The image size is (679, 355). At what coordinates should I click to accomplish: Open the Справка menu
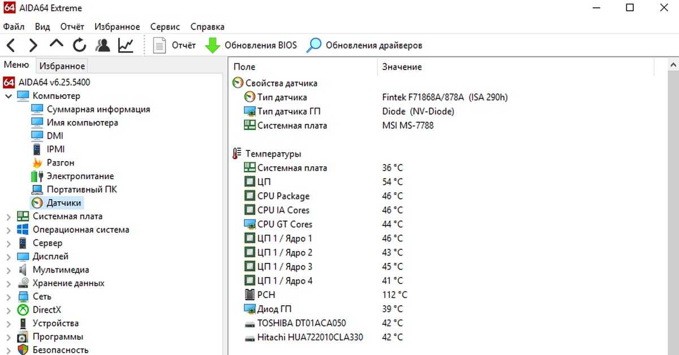click(207, 27)
